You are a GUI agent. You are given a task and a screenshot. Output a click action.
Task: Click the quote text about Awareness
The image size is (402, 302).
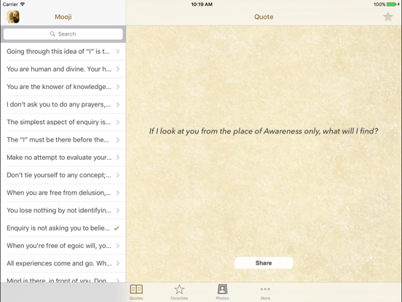tap(264, 131)
